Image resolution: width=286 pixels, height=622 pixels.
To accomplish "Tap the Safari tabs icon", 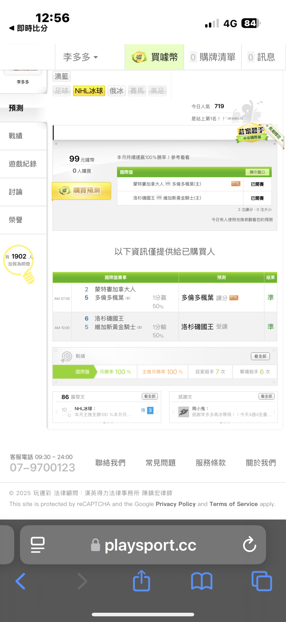I will [262, 581].
